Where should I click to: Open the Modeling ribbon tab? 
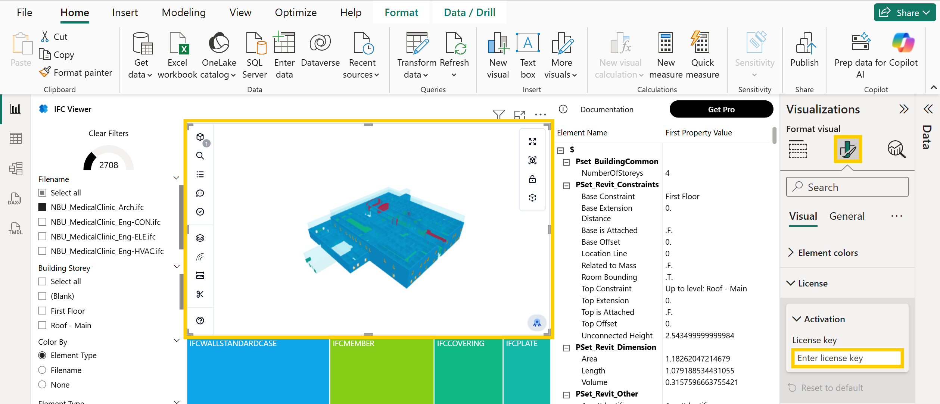(x=183, y=13)
